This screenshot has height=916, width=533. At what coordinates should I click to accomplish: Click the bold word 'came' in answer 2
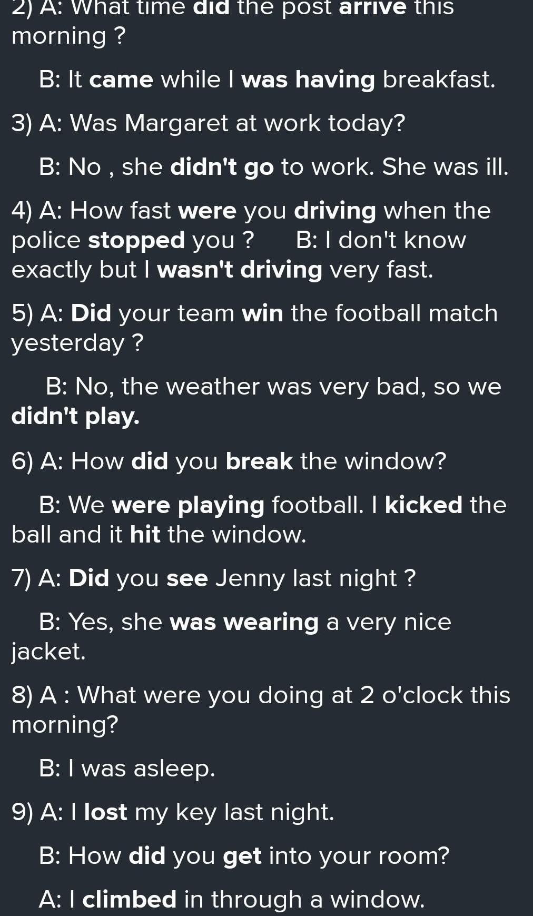point(121,80)
